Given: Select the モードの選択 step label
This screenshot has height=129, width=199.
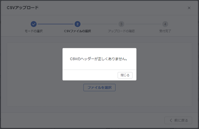Looking at the screenshot, I should [x=34, y=31].
